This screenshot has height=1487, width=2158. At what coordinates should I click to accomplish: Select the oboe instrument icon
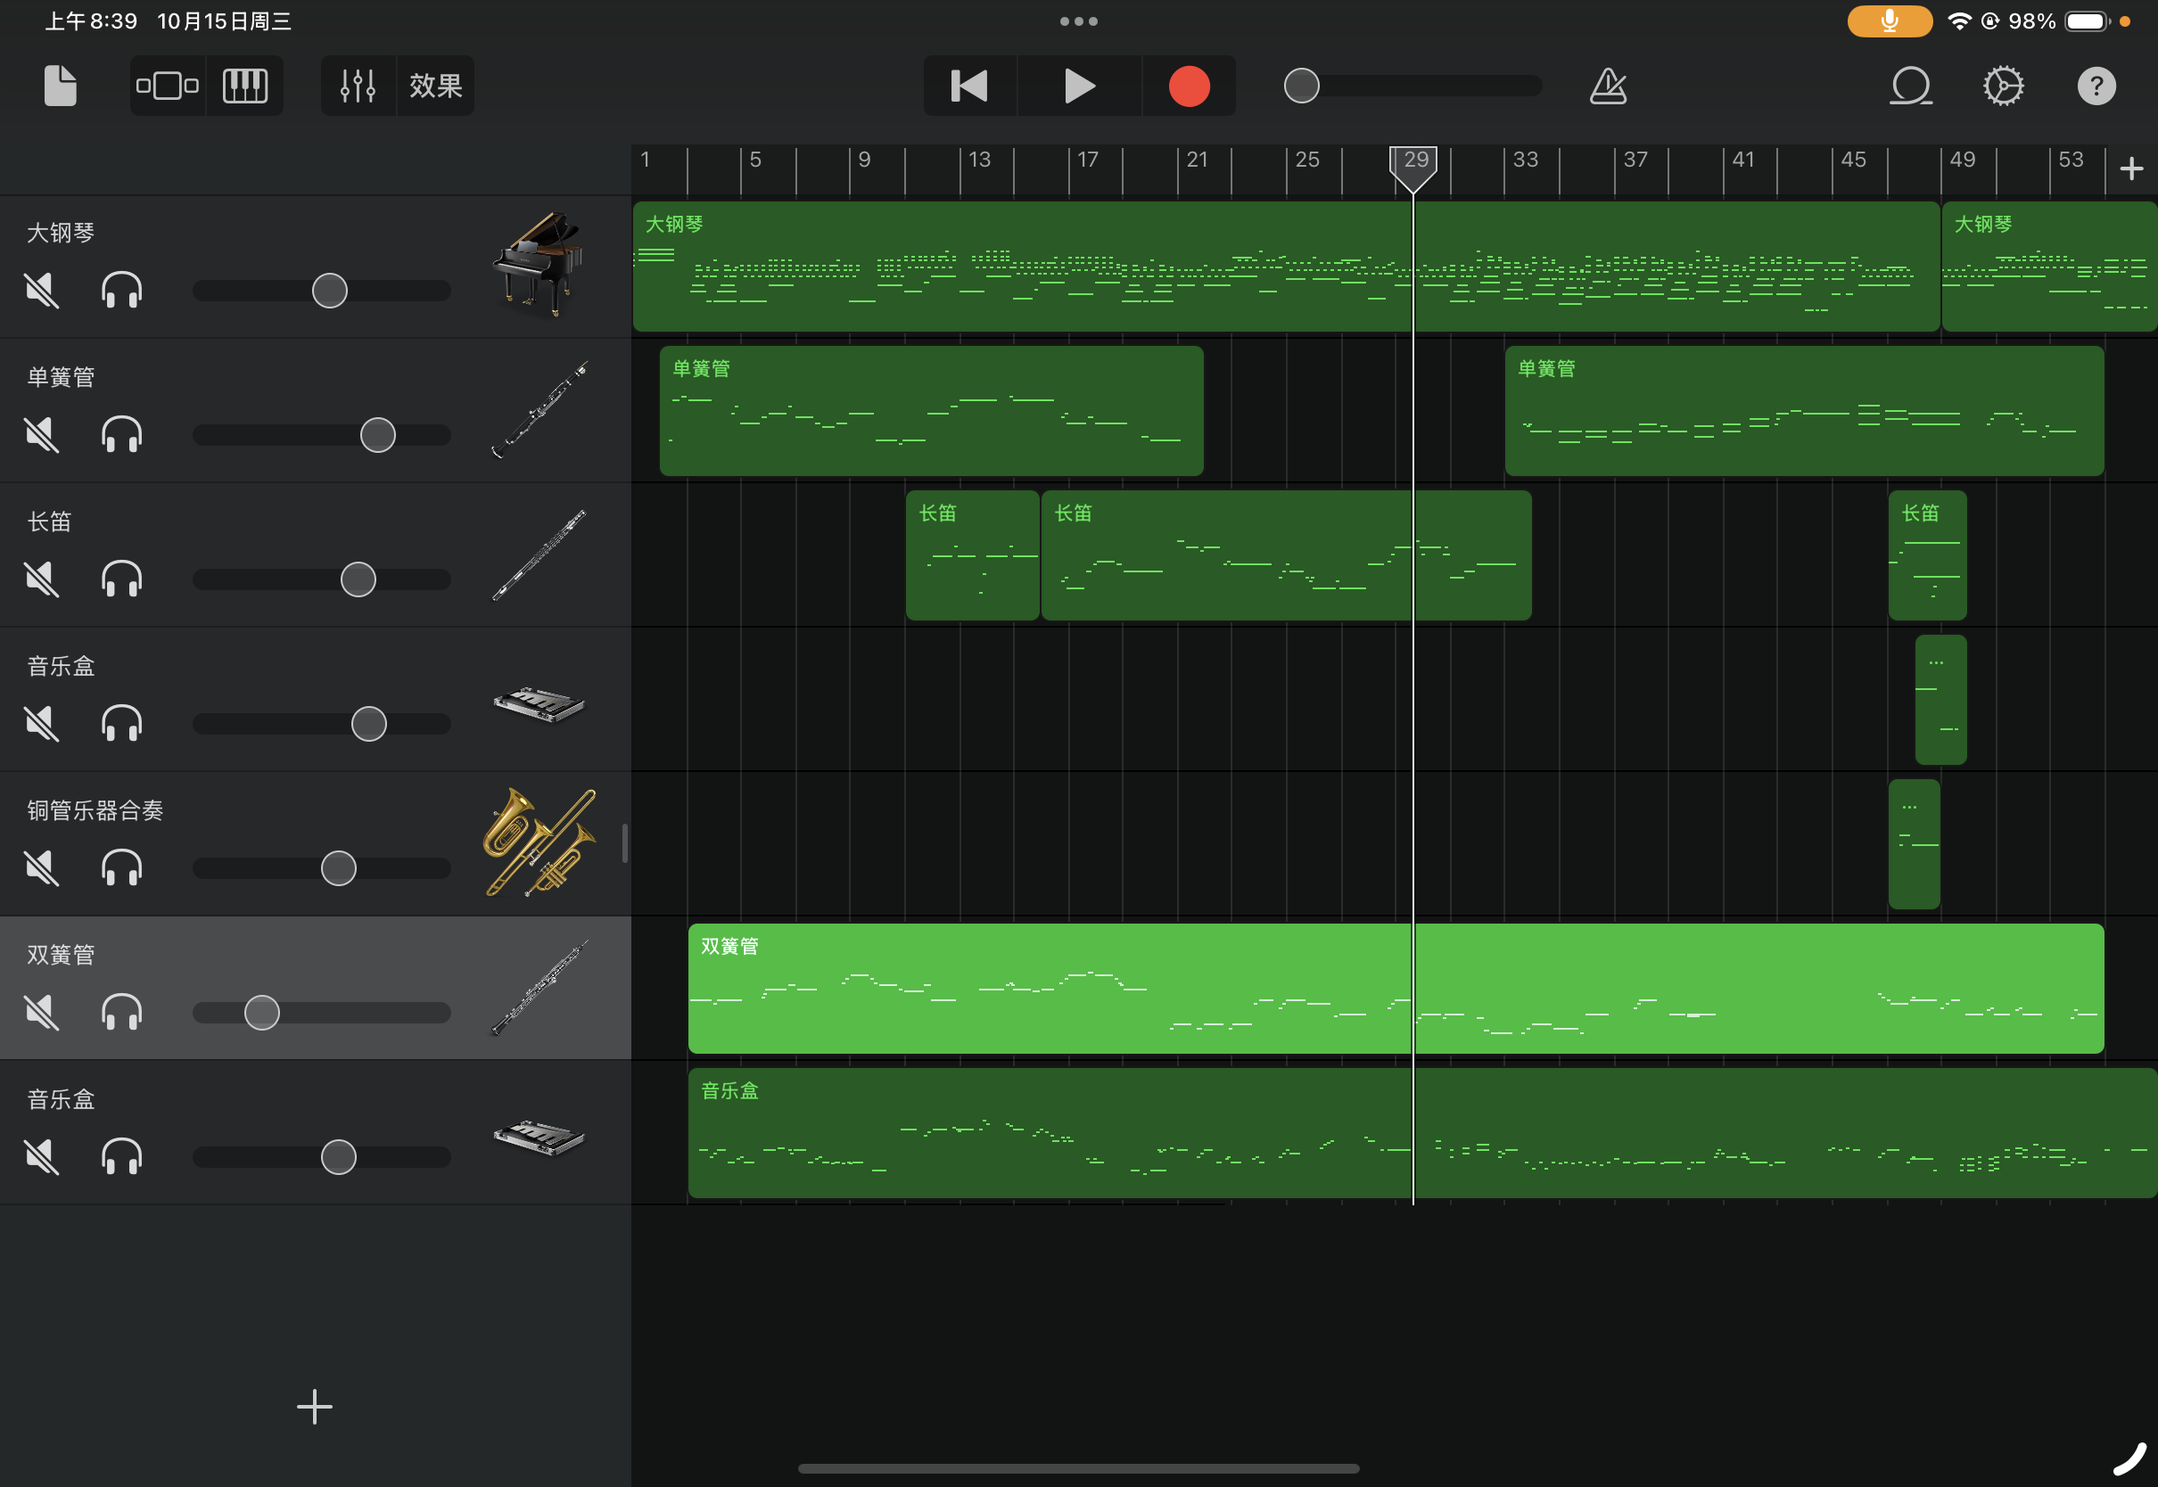pos(539,988)
